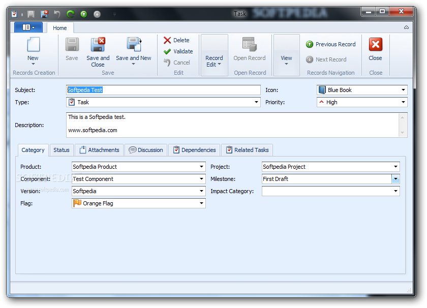Click the Open Record ribbon icon
This screenshot has height=308, width=427.
tap(250, 45)
